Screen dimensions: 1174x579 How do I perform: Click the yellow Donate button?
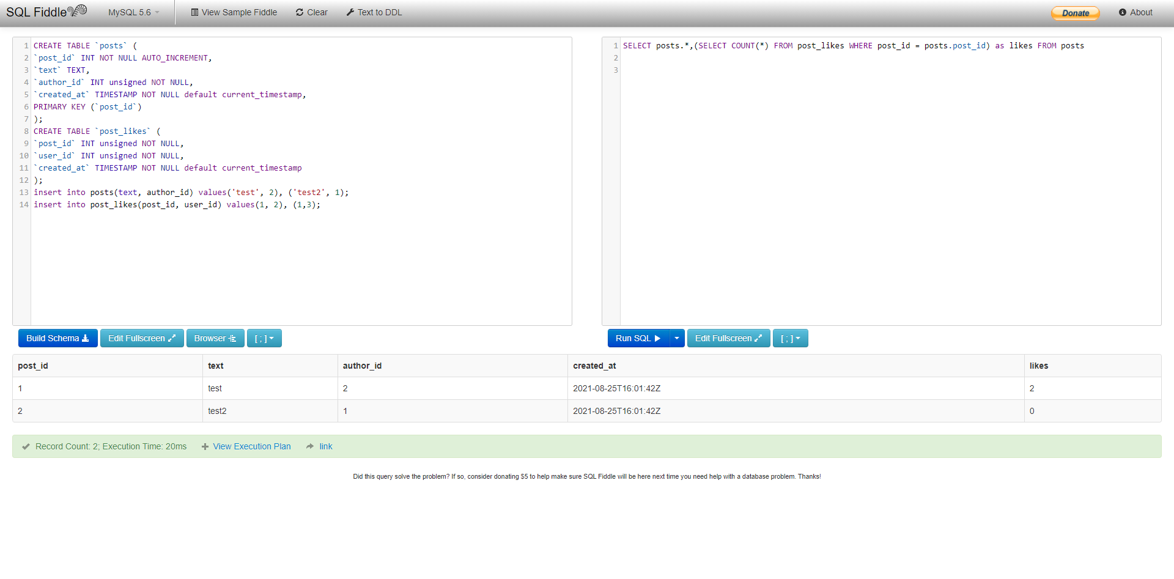click(x=1075, y=13)
